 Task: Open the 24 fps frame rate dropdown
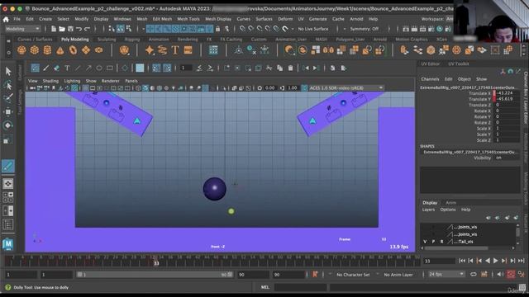[x=446, y=275]
